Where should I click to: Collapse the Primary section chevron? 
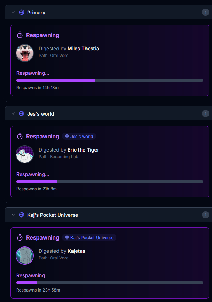(x=13, y=13)
